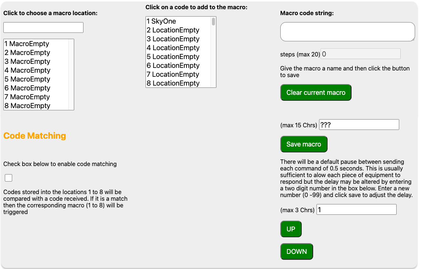Focus the Macro code string textarea

[348, 32]
